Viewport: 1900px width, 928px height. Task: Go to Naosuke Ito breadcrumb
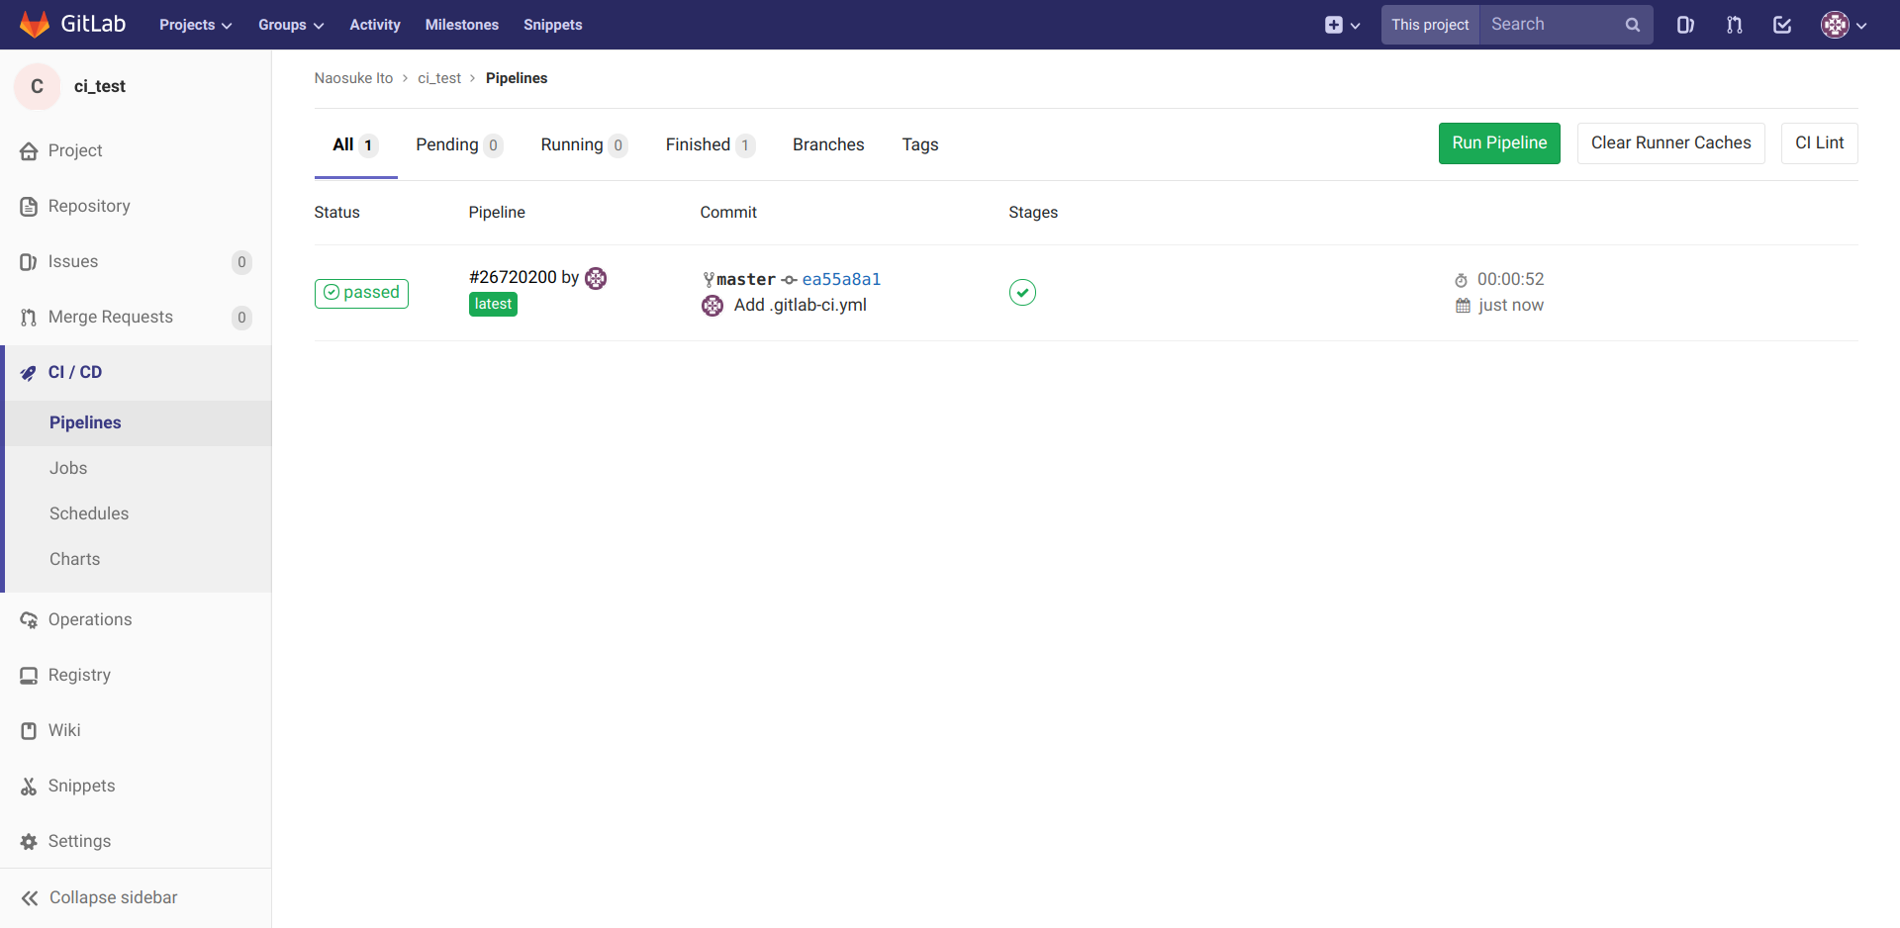coord(353,78)
